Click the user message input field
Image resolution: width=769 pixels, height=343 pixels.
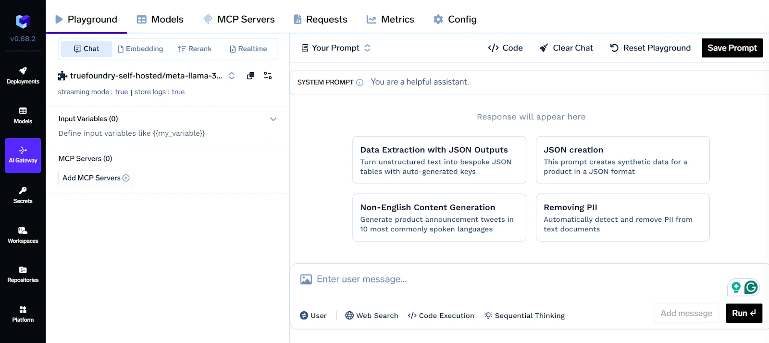point(481,279)
